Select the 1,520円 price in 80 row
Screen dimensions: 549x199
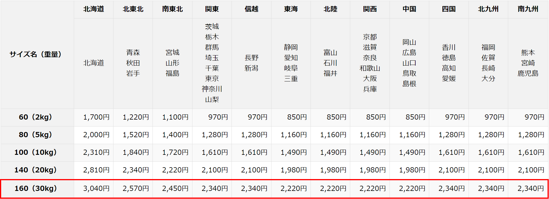135,135
